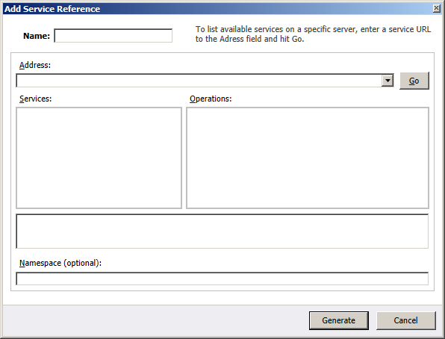Click the Name input field
445x339 pixels.
(113, 36)
